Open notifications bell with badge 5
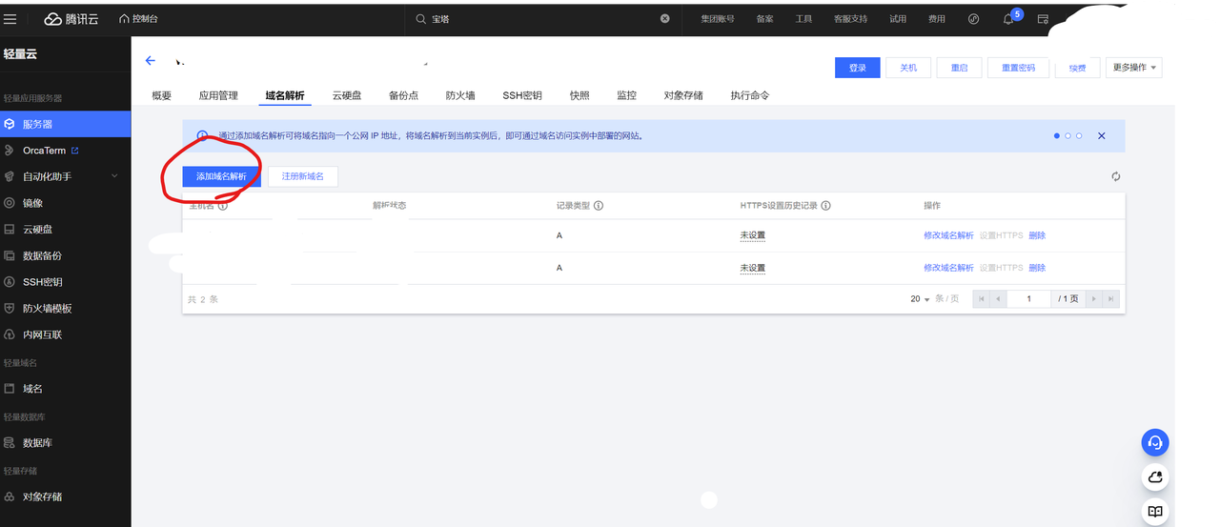 [1009, 18]
